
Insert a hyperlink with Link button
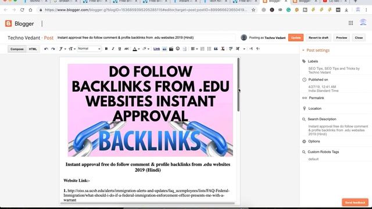click(156, 49)
